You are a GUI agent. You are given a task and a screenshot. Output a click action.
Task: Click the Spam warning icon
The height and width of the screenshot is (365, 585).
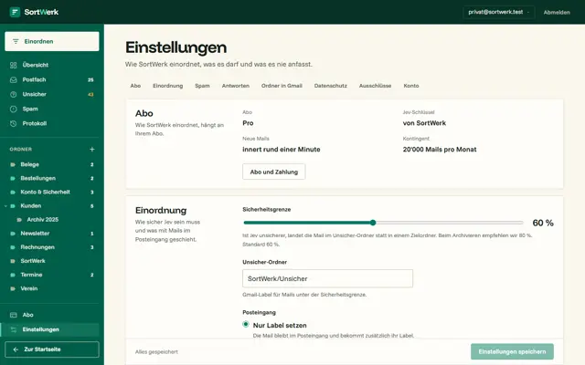pyautogui.click(x=14, y=109)
